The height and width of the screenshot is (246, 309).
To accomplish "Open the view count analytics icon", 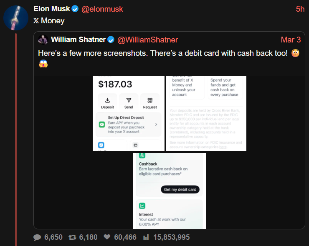I will [146, 237].
